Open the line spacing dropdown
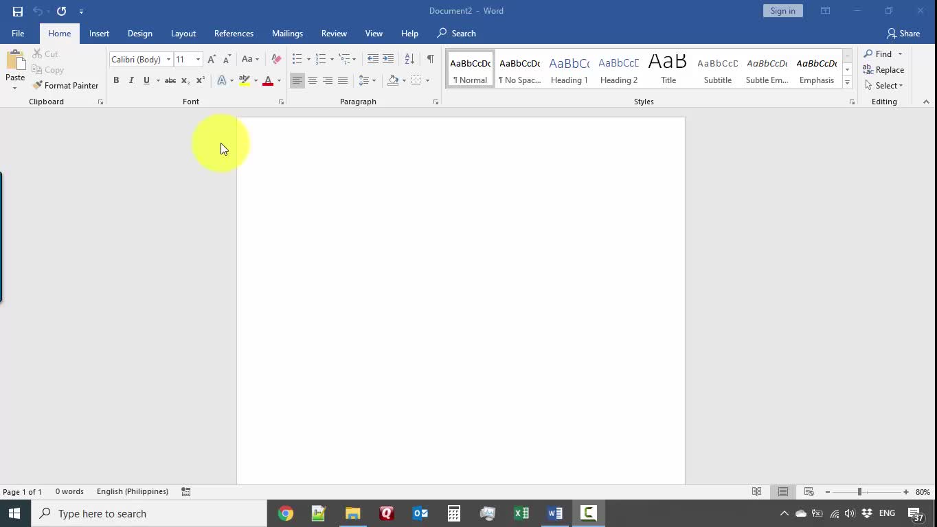The image size is (937, 527). [368, 80]
